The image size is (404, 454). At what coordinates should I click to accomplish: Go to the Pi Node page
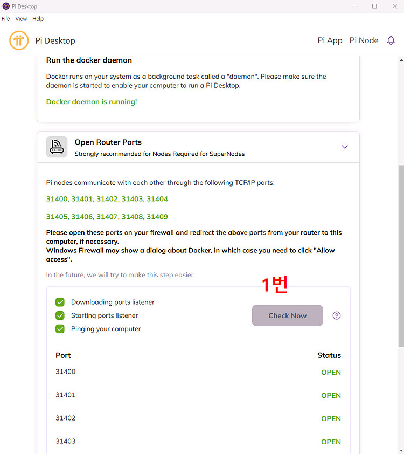click(x=364, y=40)
